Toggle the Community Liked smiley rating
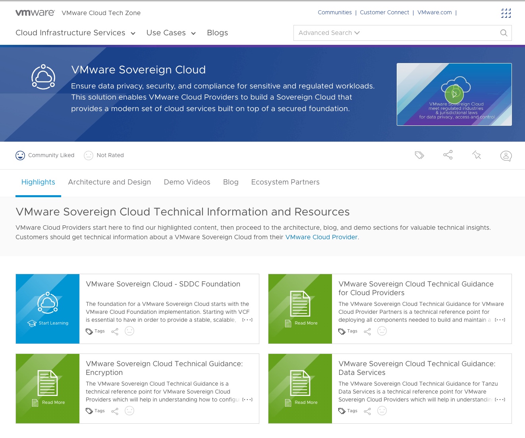 point(20,156)
